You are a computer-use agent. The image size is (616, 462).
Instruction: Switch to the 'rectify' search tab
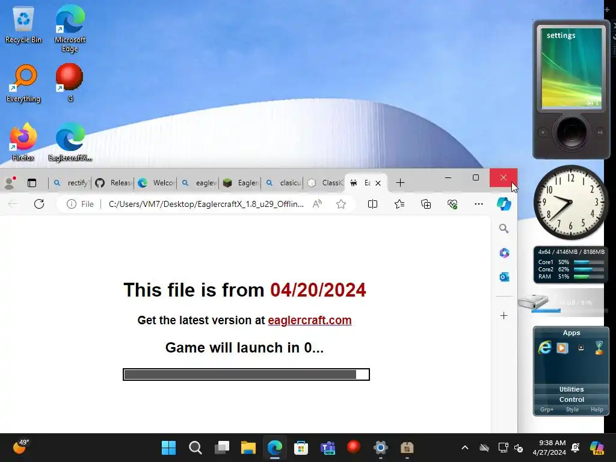71,183
